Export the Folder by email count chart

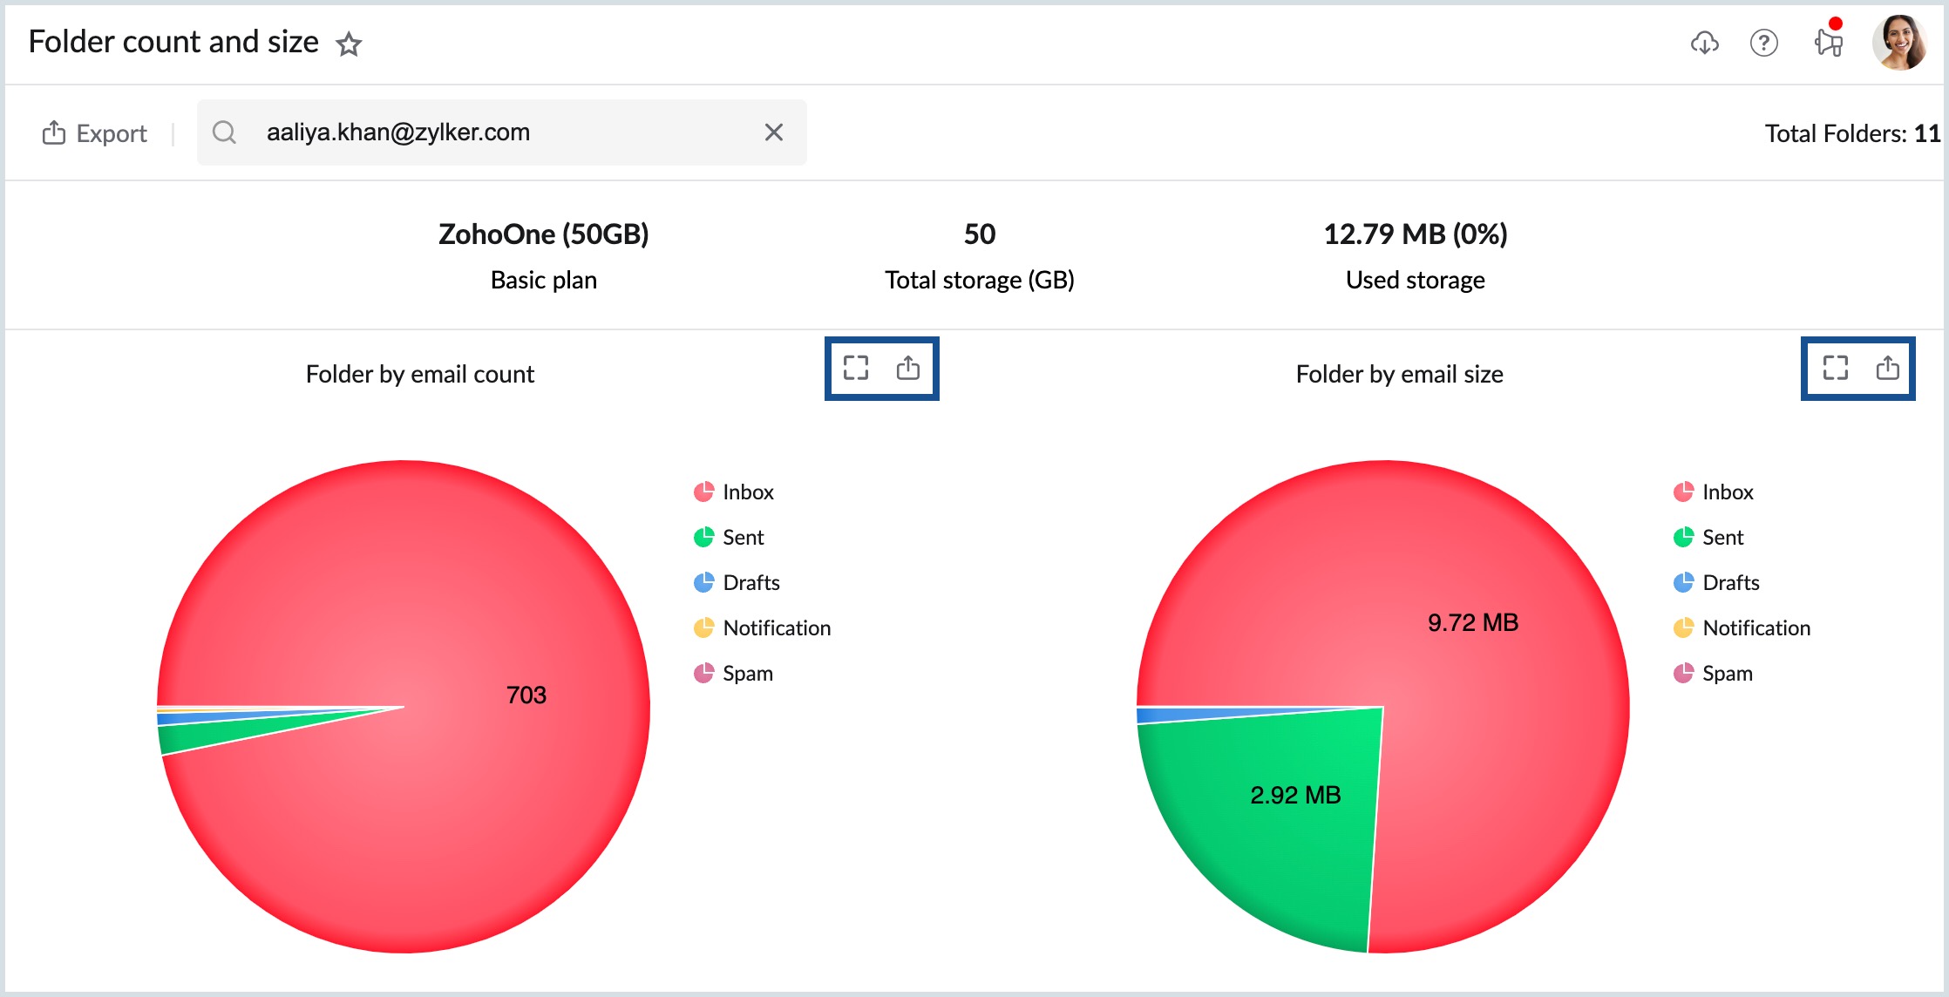point(908,369)
